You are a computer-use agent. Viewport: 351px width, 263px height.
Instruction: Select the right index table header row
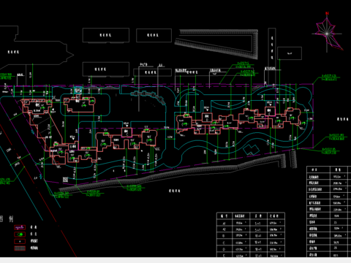pyautogui.click(x=328, y=169)
